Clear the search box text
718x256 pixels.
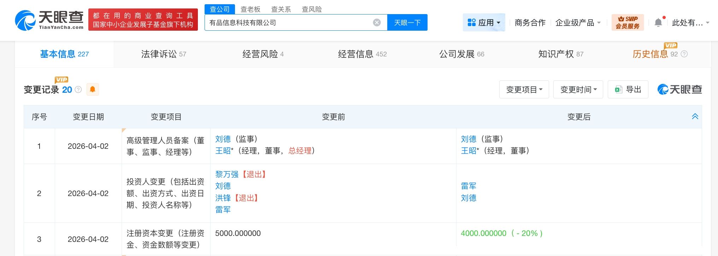click(x=377, y=23)
